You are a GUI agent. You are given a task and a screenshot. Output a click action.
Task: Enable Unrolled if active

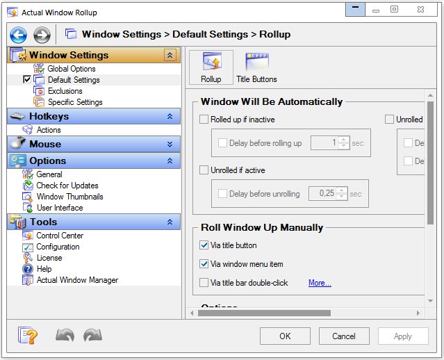[204, 170]
